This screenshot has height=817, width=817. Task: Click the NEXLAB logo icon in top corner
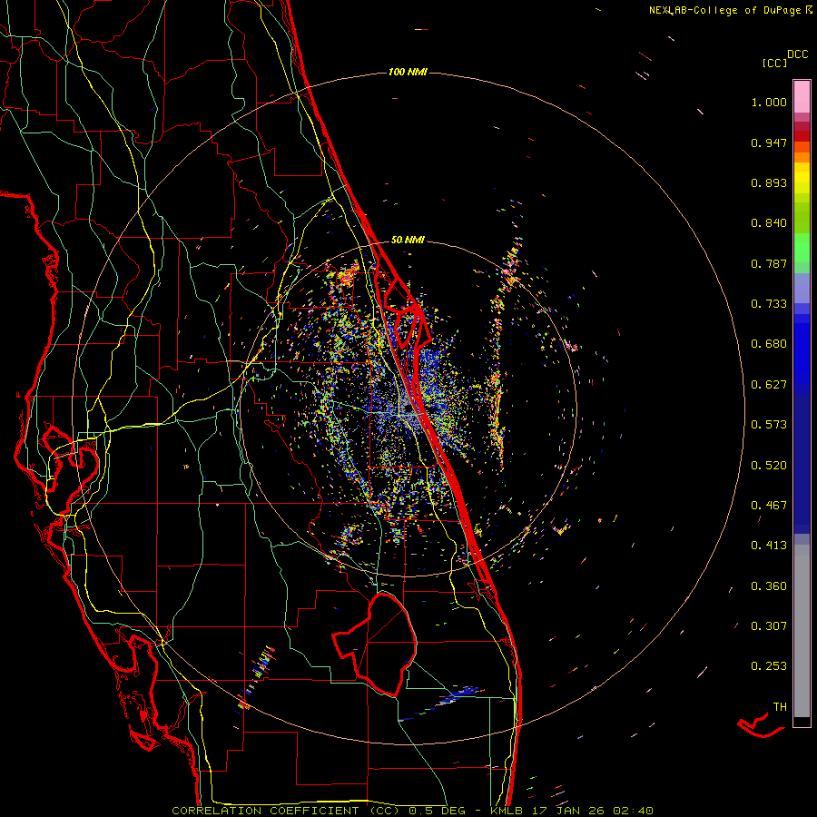810,9
